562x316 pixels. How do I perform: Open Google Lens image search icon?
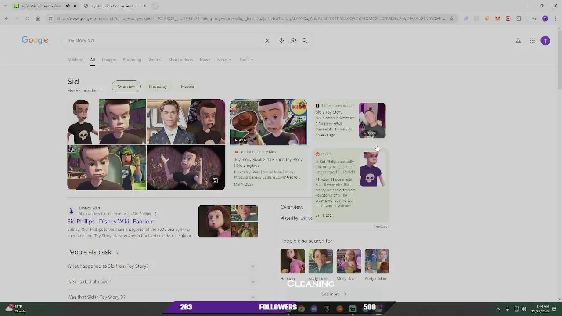(293, 40)
